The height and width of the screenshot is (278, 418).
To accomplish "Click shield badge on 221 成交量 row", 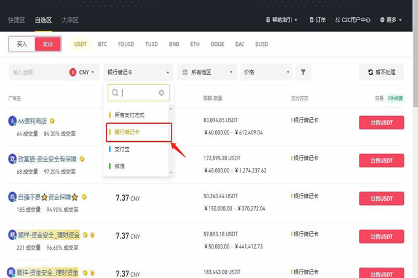I will point(92,235).
